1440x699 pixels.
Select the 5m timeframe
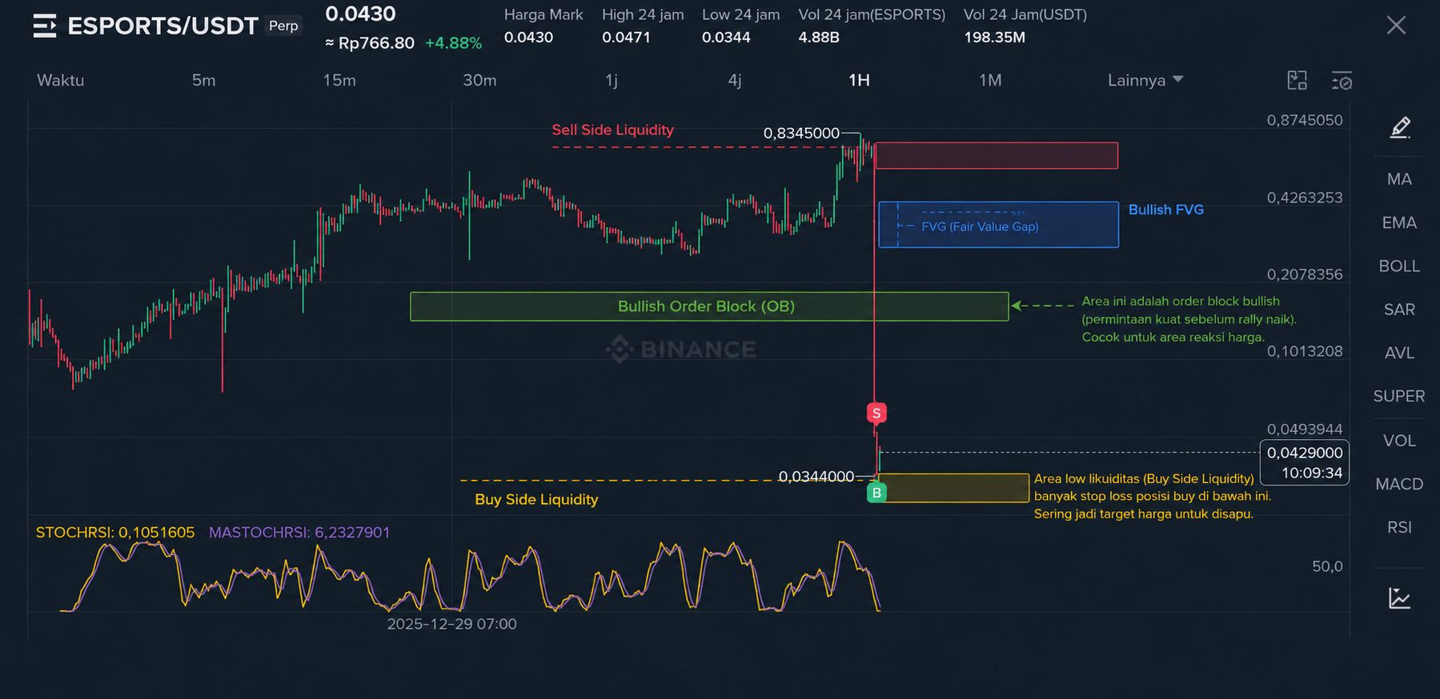click(203, 80)
